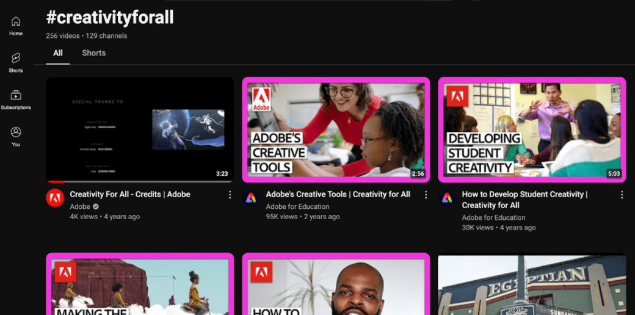Click the 3:23 duration badge
This screenshot has width=635, height=315.
(222, 174)
